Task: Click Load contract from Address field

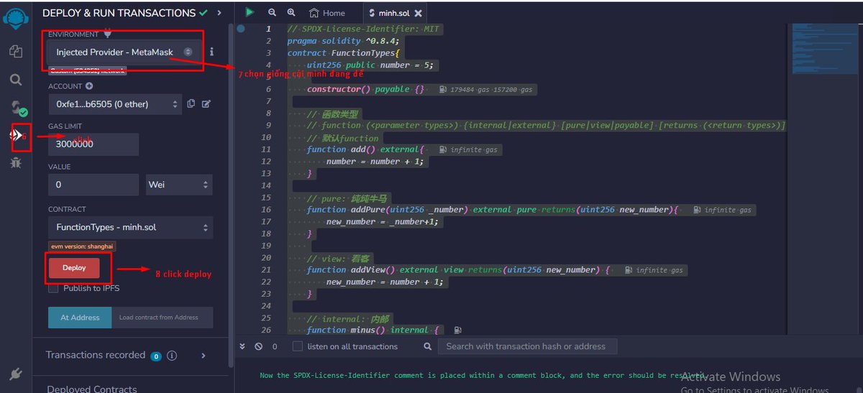Action: [x=163, y=318]
